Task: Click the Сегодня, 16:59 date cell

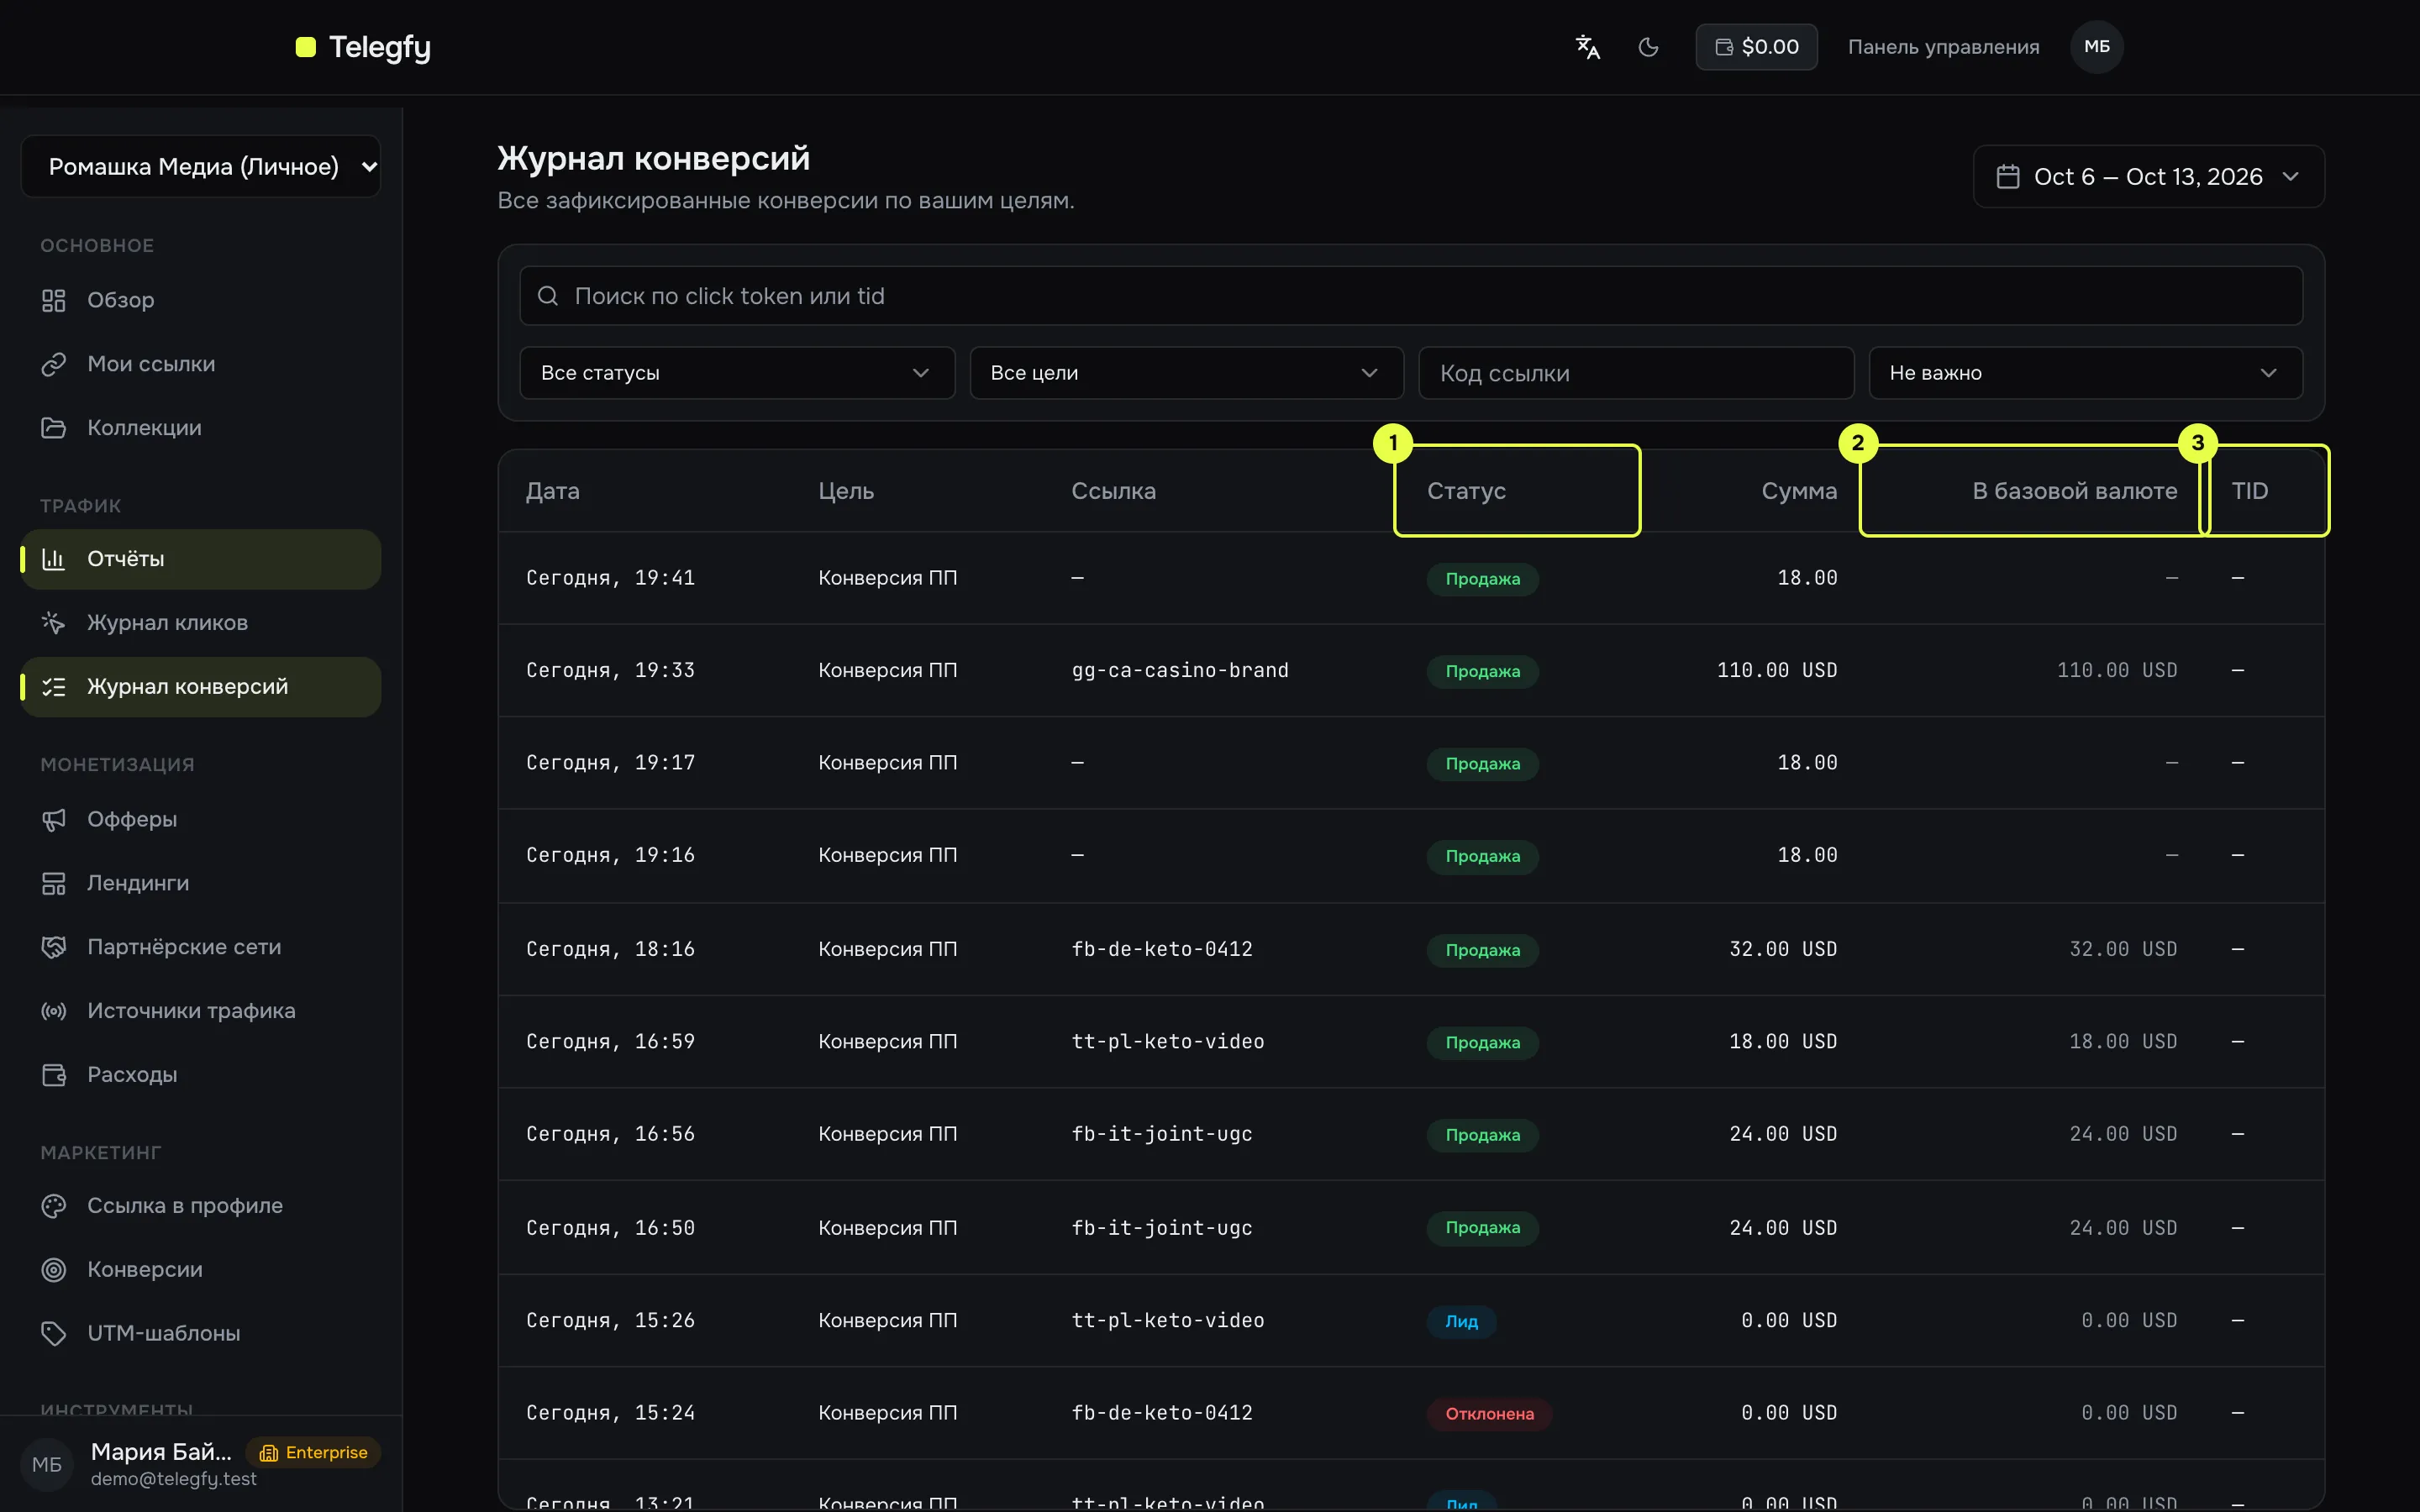Action: coord(610,1042)
